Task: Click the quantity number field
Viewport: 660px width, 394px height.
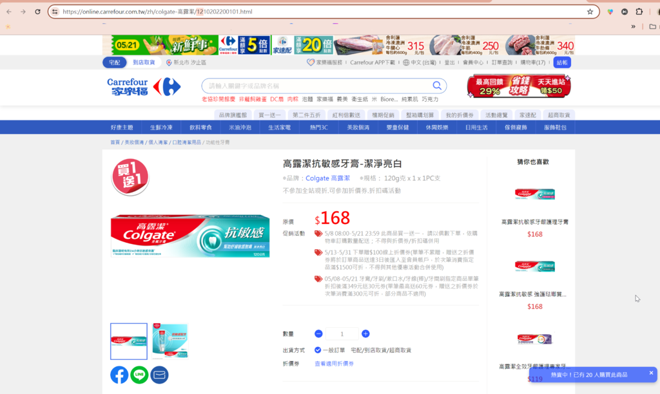Action: pos(342,334)
